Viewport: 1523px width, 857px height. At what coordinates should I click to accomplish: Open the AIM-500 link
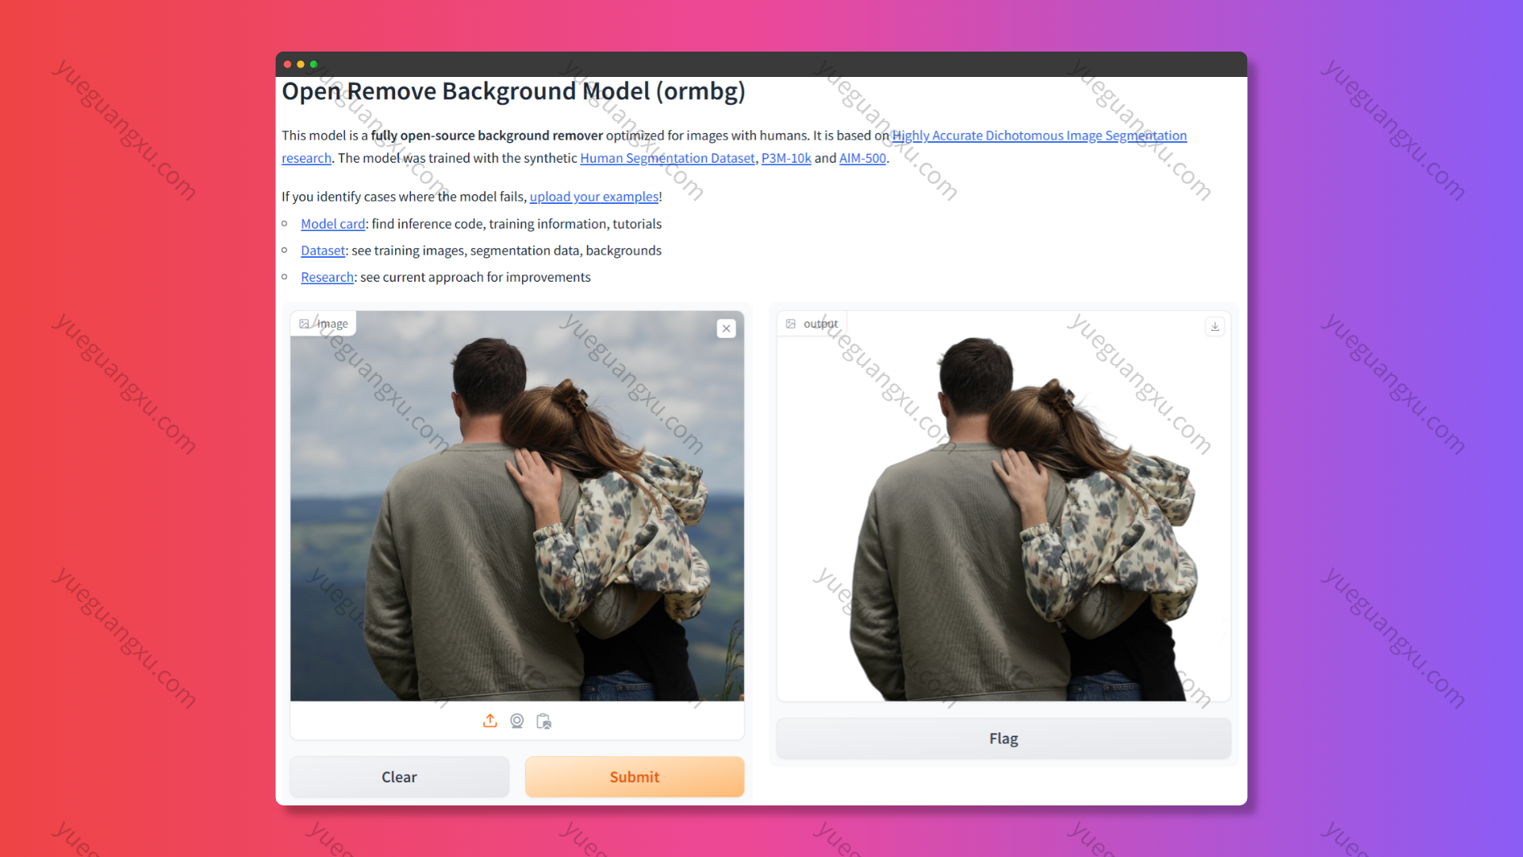pos(862,158)
